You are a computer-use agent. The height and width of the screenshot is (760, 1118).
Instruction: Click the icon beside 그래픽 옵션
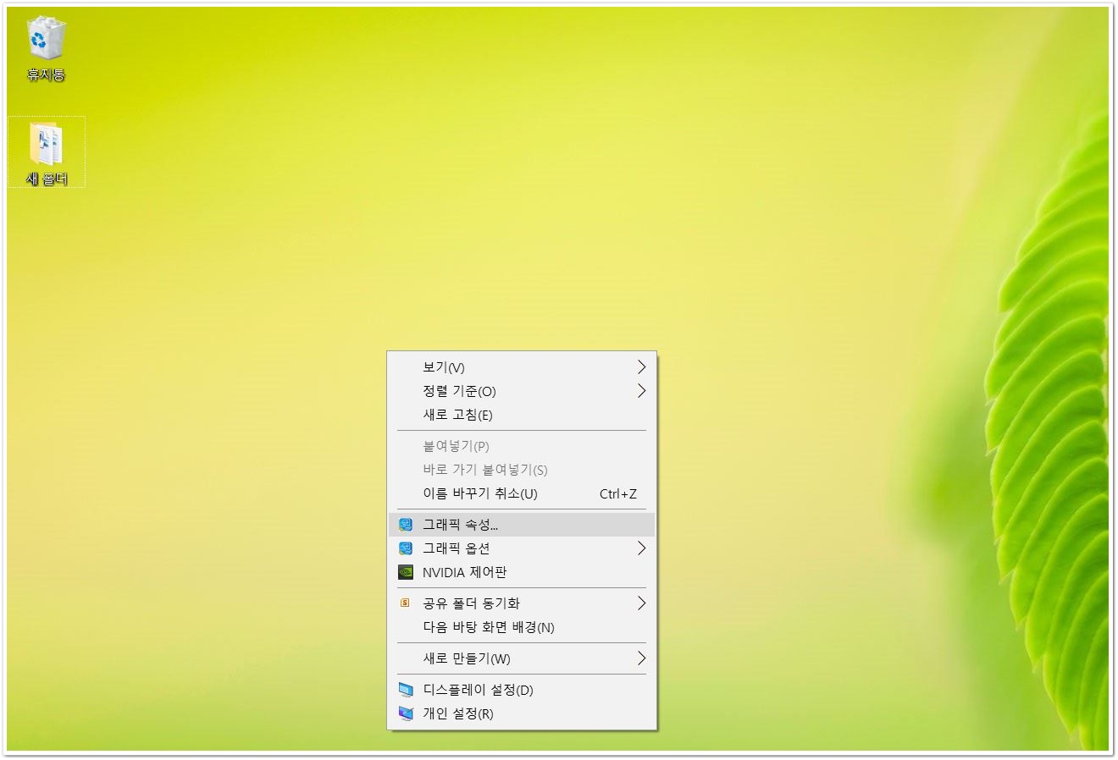click(406, 548)
